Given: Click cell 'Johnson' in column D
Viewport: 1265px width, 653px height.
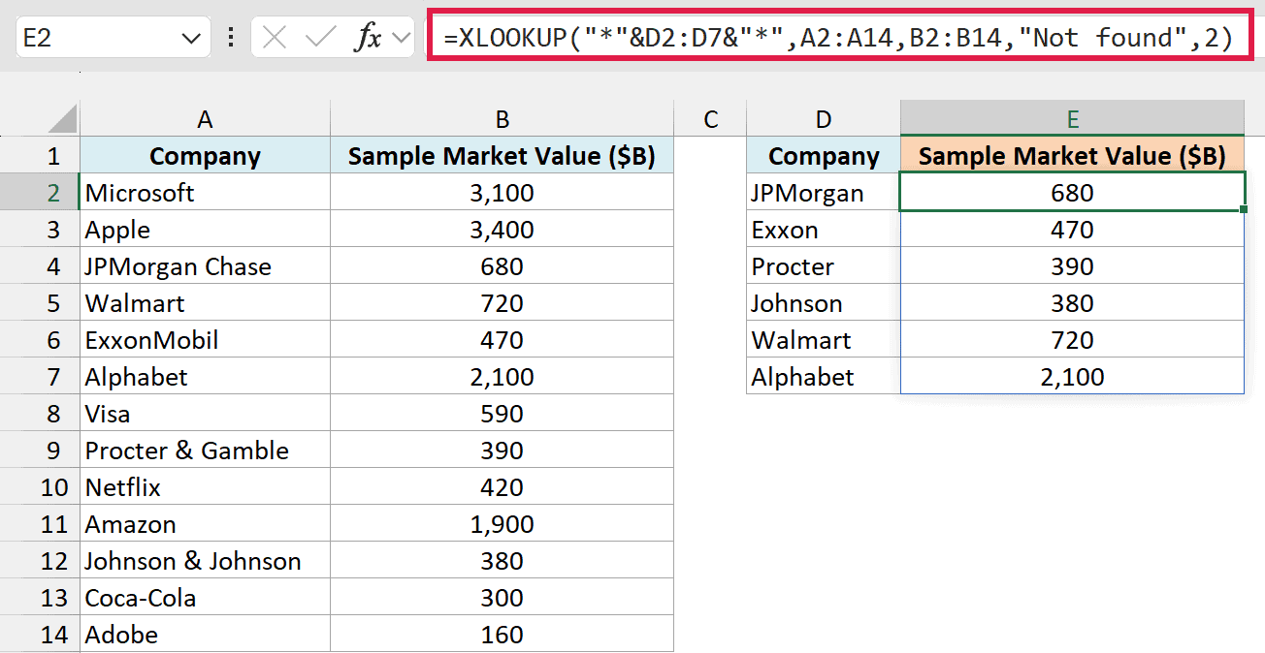Looking at the screenshot, I should pyautogui.click(x=824, y=303).
